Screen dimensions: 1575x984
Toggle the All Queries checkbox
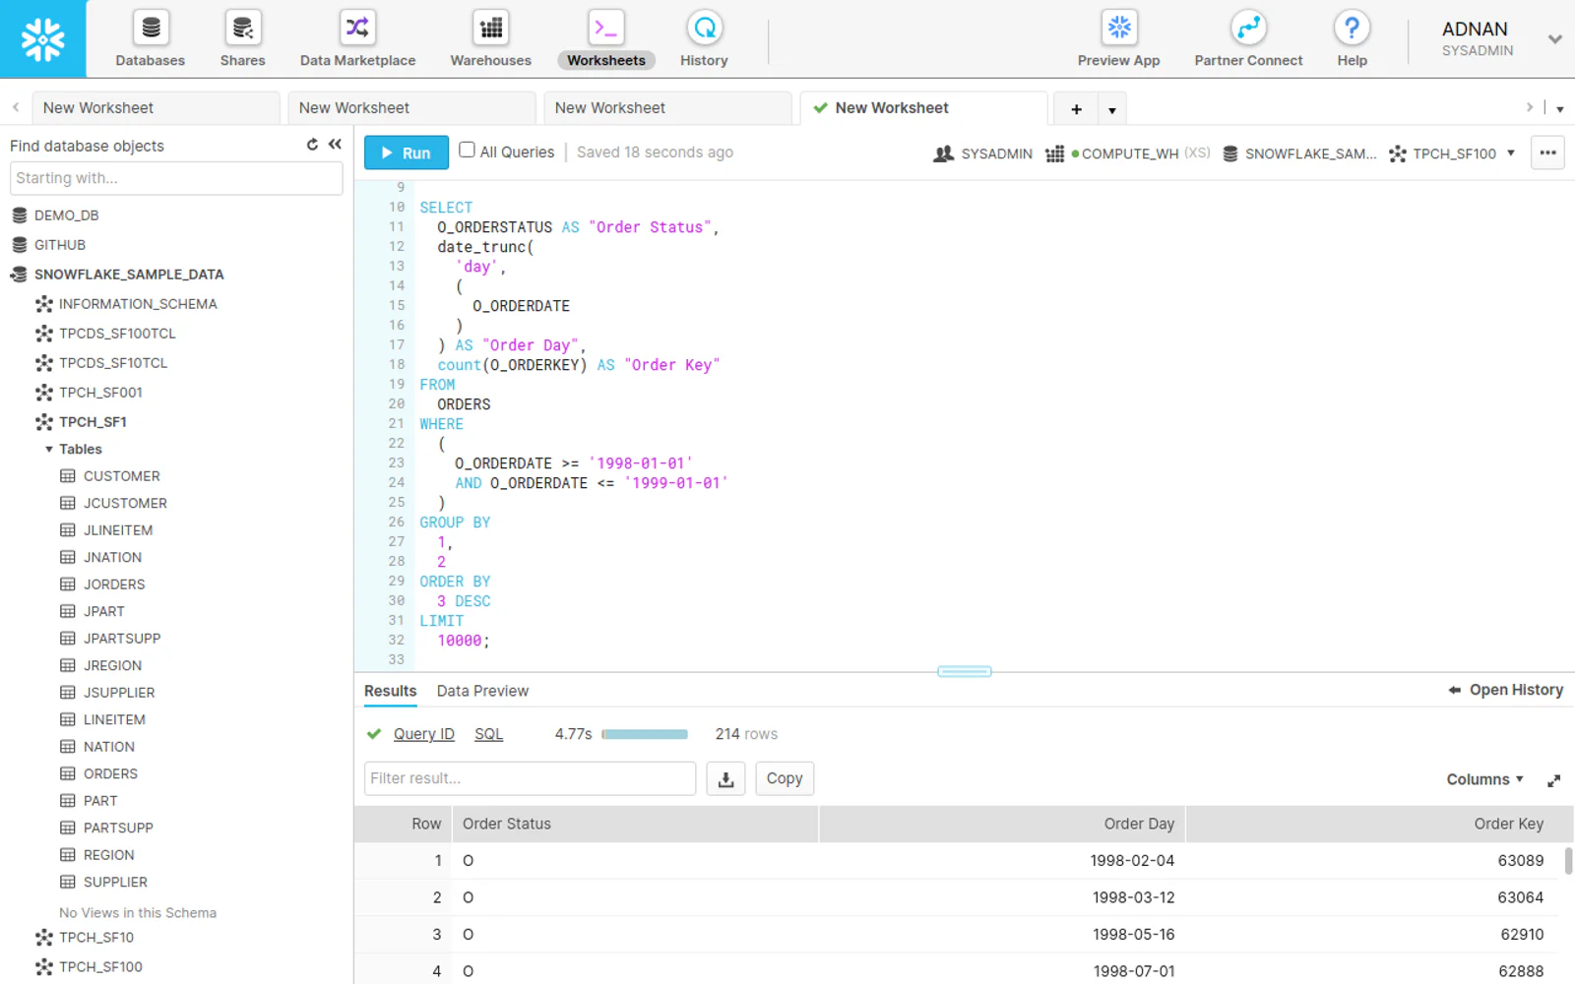click(x=467, y=150)
